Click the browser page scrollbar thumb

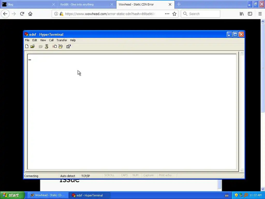pyautogui.click(x=263, y=68)
